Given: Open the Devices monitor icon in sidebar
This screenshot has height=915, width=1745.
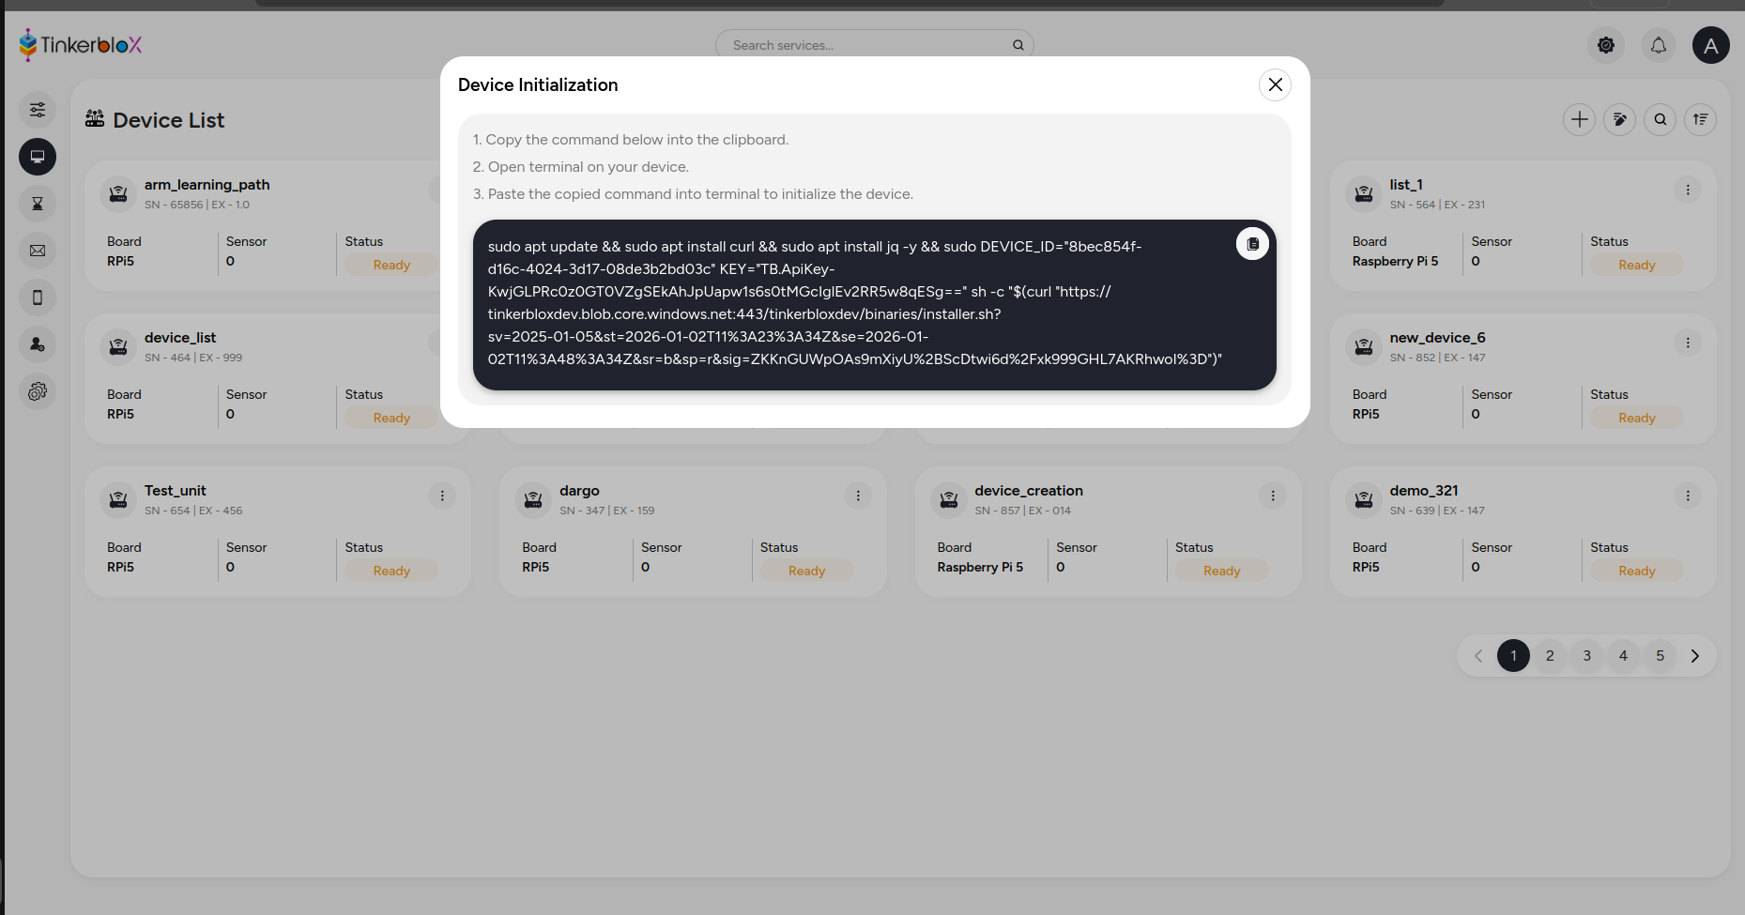Looking at the screenshot, I should coord(38,157).
